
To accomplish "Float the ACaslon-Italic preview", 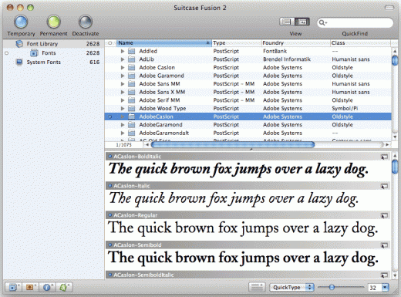I will (384, 186).
